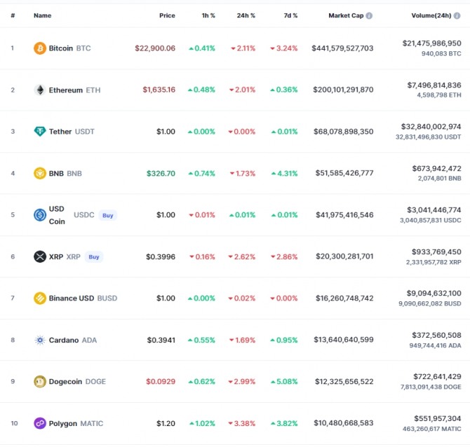470x447 pixels.
Task: Click the Buy button next to XRP
Action: [94, 257]
